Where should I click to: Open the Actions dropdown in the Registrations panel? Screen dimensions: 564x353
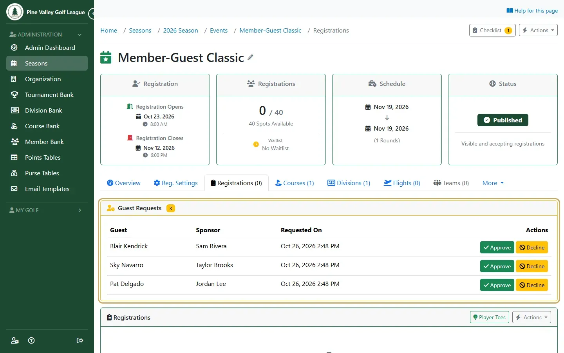531,317
